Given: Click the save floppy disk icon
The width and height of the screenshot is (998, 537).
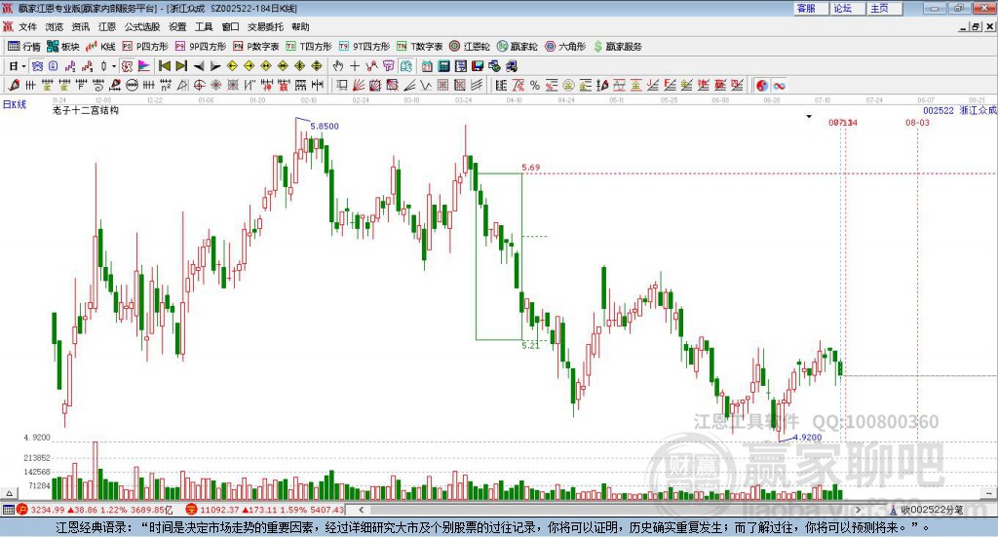Looking at the screenshot, I should coord(478,66).
